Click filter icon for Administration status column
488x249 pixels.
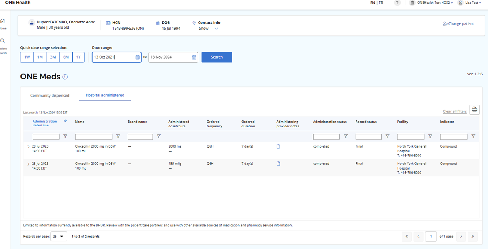(x=346, y=137)
